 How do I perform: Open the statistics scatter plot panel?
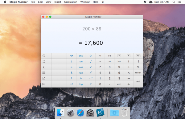point(44,78)
